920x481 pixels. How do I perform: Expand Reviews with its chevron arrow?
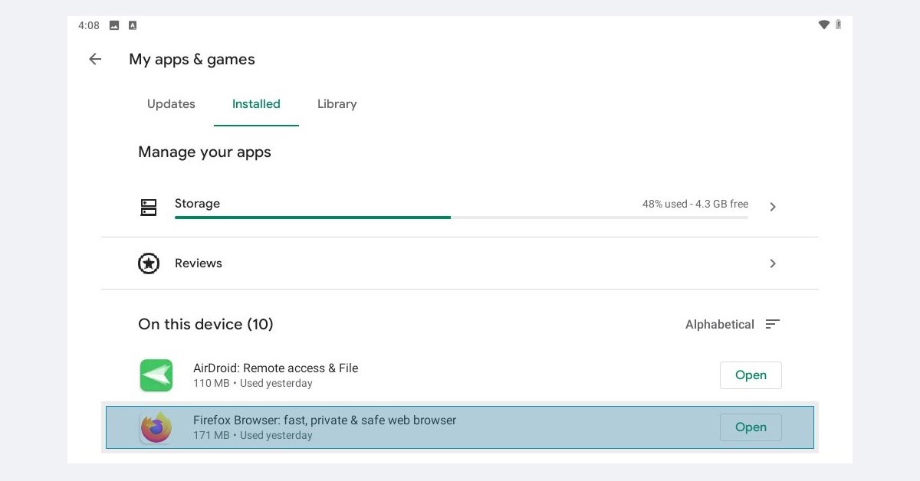tap(773, 263)
